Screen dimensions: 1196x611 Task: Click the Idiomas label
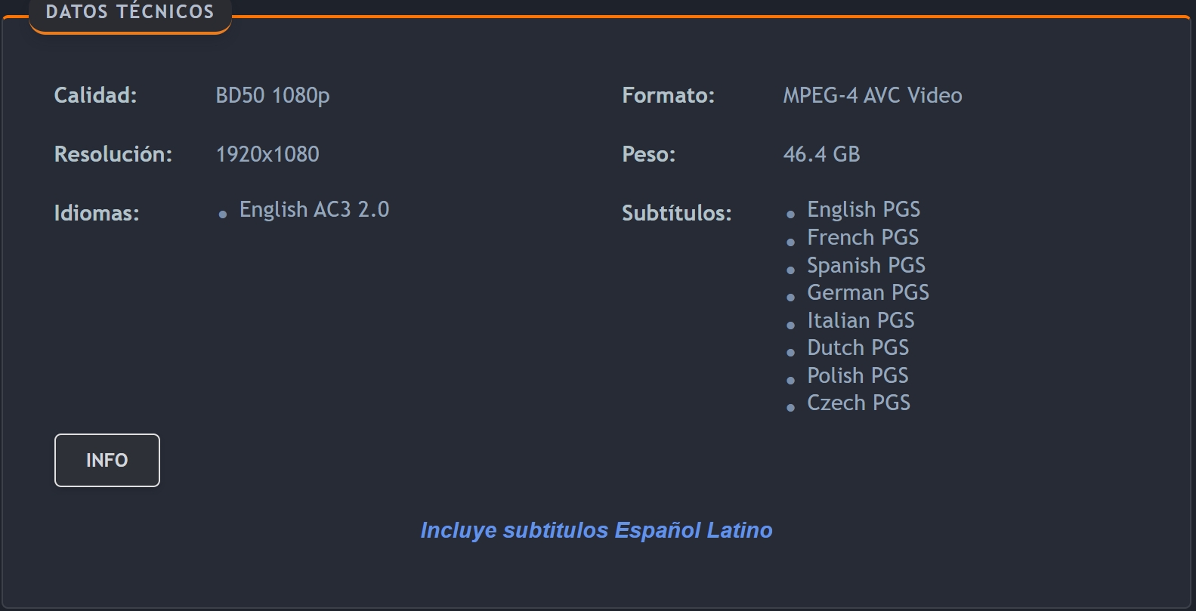pos(97,213)
